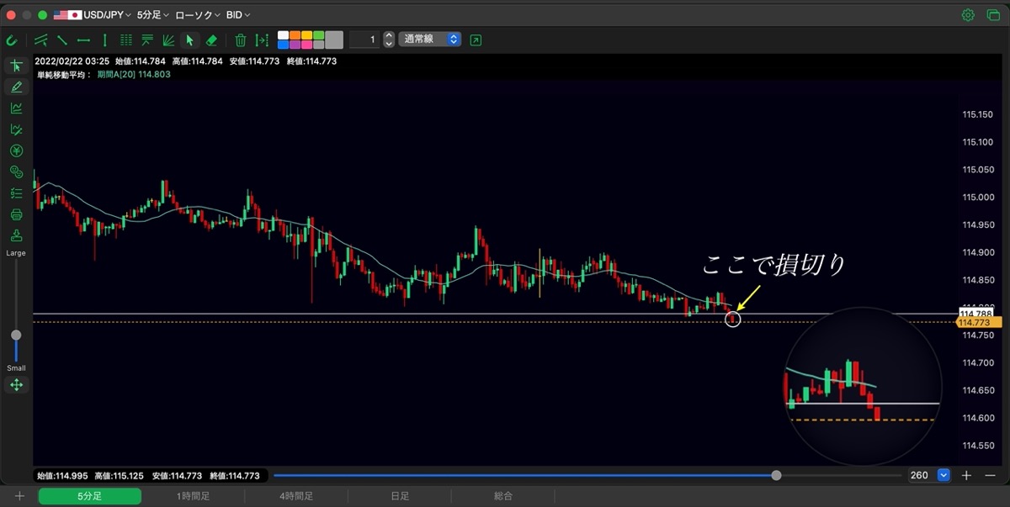Open the yen order icon in sidebar
This screenshot has height=507, width=1010.
[16, 151]
